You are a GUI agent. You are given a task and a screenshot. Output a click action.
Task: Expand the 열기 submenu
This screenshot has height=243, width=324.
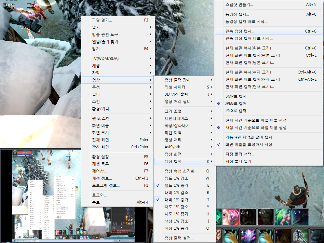pyautogui.click(x=117, y=27)
